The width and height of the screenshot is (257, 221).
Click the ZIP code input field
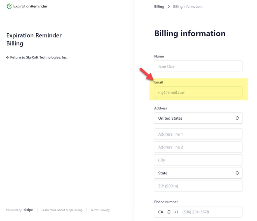198,186
